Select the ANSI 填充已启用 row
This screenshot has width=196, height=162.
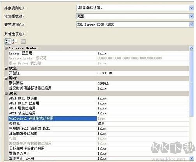99,113
